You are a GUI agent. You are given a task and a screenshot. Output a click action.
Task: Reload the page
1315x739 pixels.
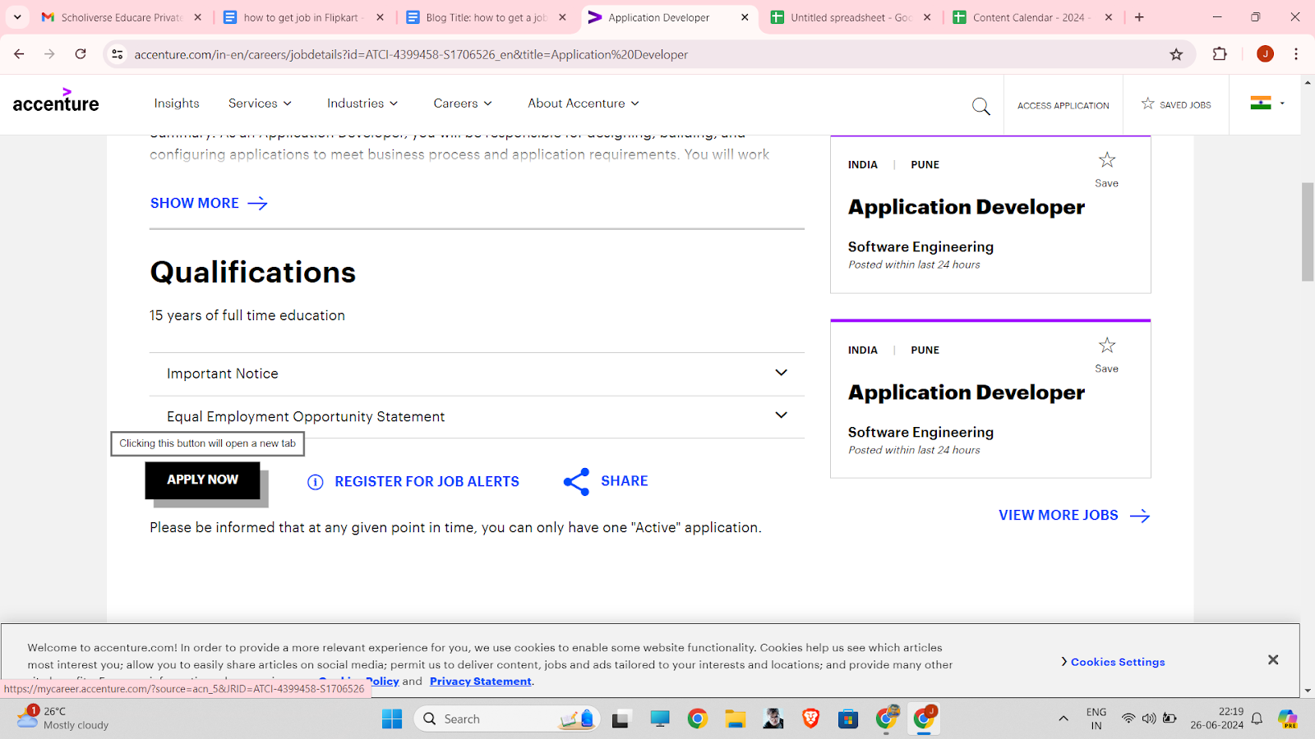[x=81, y=54]
